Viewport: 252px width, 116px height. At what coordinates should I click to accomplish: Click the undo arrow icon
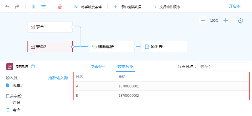pos(7,7)
